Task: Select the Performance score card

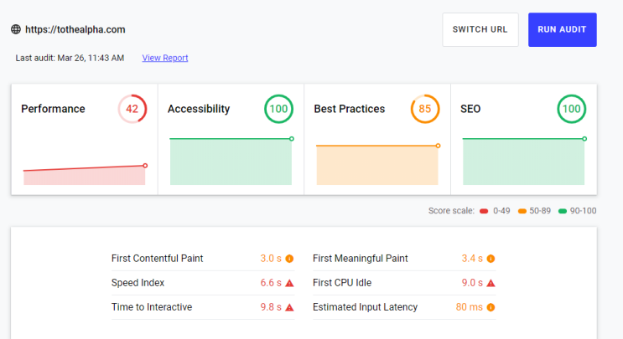Action: pyautogui.click(x=85, y=139)
